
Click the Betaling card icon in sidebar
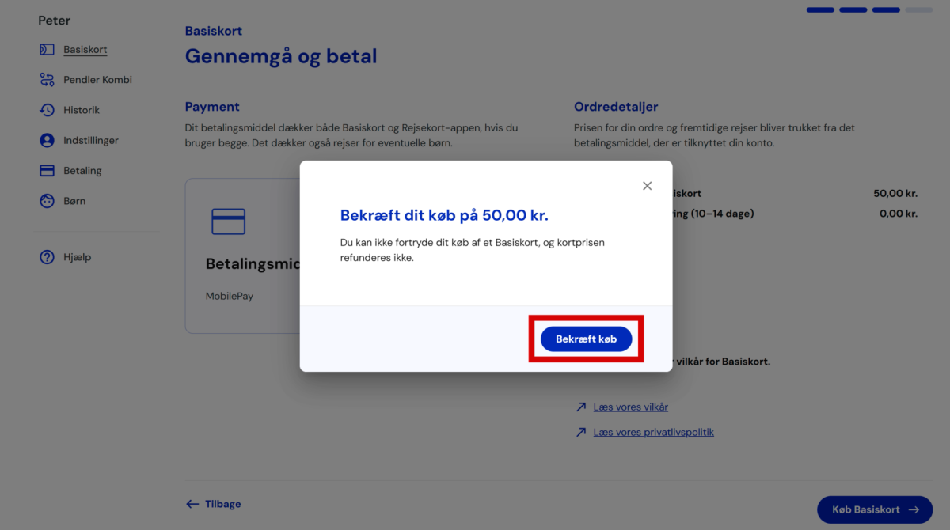tap(47, 171)
